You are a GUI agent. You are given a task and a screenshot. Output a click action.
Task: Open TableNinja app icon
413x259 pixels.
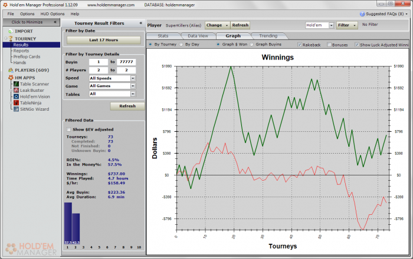click(x=17, y=103)
